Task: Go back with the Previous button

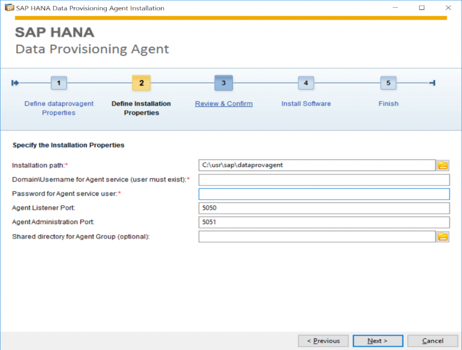Action: 323,341
